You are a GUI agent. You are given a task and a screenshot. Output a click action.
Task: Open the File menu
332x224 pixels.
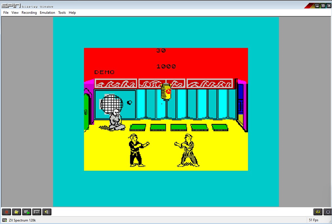tap(6, 13)
